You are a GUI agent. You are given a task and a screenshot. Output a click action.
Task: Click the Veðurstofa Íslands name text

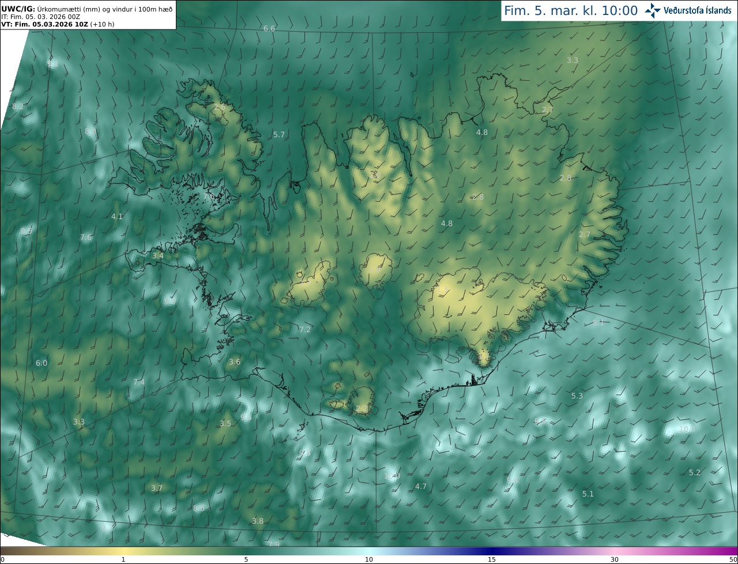[x=698, y=10]
